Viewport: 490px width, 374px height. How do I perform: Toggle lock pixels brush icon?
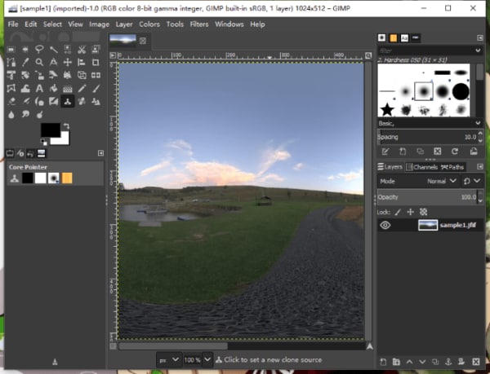point(398,212)
